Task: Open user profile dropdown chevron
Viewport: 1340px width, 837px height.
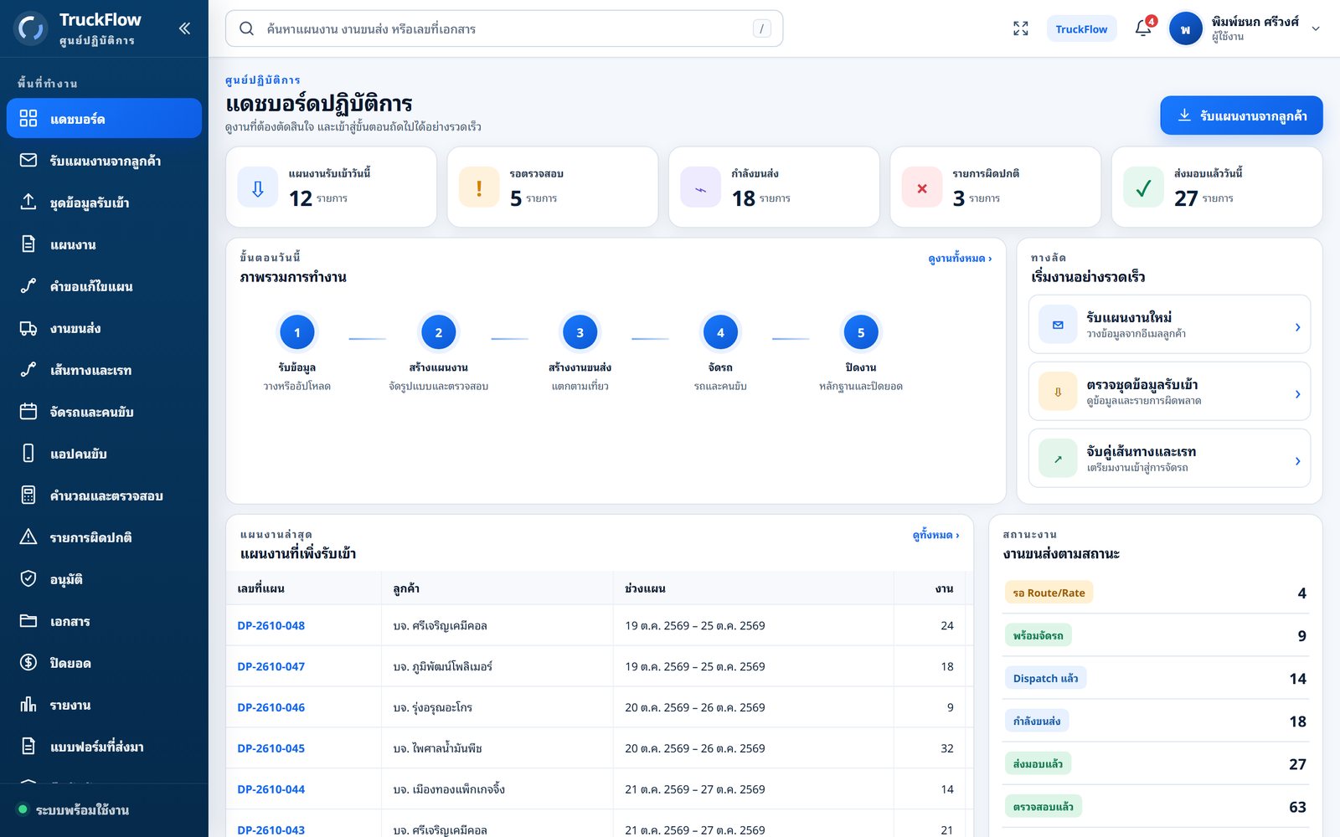Action: point(1316,28)
